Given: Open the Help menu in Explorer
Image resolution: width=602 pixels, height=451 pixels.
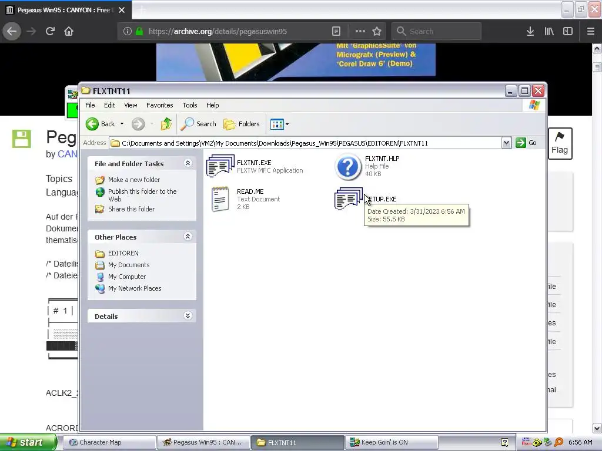Looking at the screenshot, I should click(x=212, y=105).
